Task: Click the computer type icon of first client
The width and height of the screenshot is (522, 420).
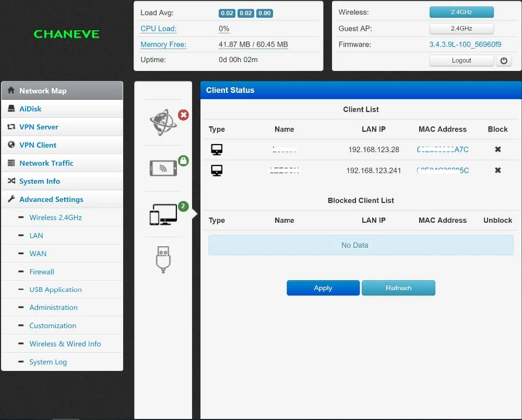Action: coord(217,149)
